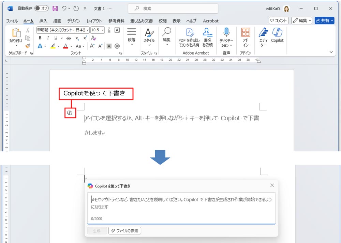Click the Comments (コメント) button

tap(279, 21)
